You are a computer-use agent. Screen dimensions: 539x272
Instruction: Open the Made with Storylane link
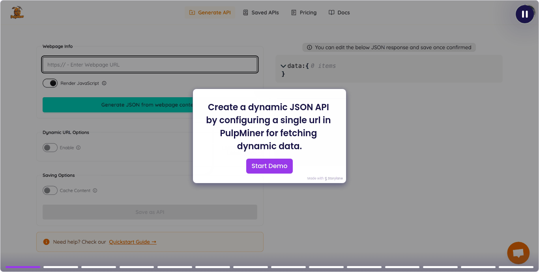click(x=325, y=178)
